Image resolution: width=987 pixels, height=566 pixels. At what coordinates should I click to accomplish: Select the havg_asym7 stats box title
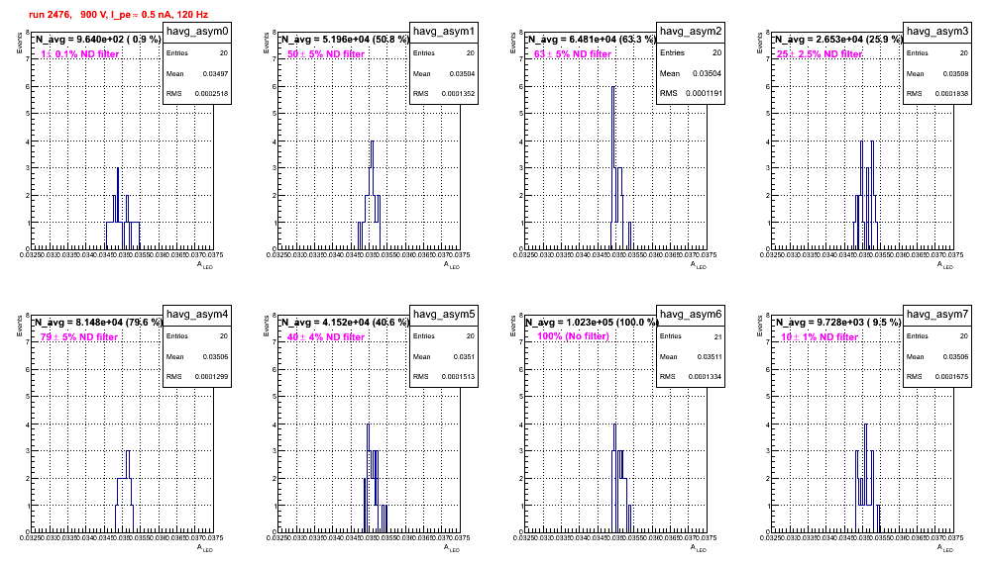pos(937,315)
